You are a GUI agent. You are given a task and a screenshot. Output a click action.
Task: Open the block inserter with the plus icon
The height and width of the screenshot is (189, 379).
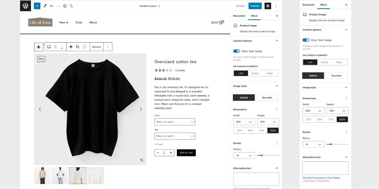[x=37, y=6]
